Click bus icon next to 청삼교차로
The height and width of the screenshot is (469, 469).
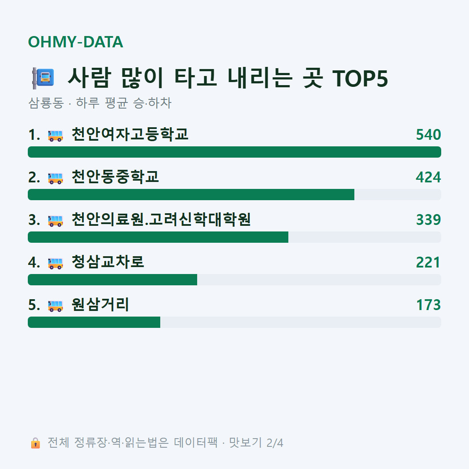pyautogui.click(x=55, y=263)
